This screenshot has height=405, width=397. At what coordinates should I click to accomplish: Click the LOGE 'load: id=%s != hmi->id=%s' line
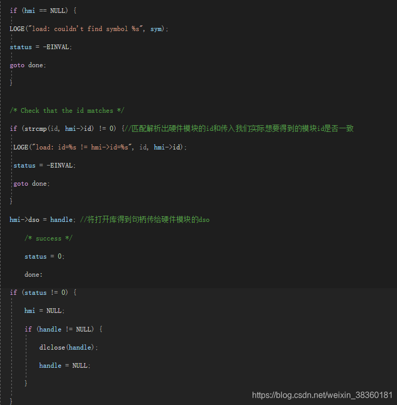tap(100, 147)
